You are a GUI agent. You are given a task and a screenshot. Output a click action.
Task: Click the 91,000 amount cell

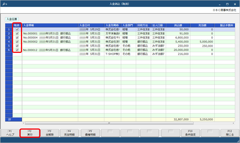178,34
